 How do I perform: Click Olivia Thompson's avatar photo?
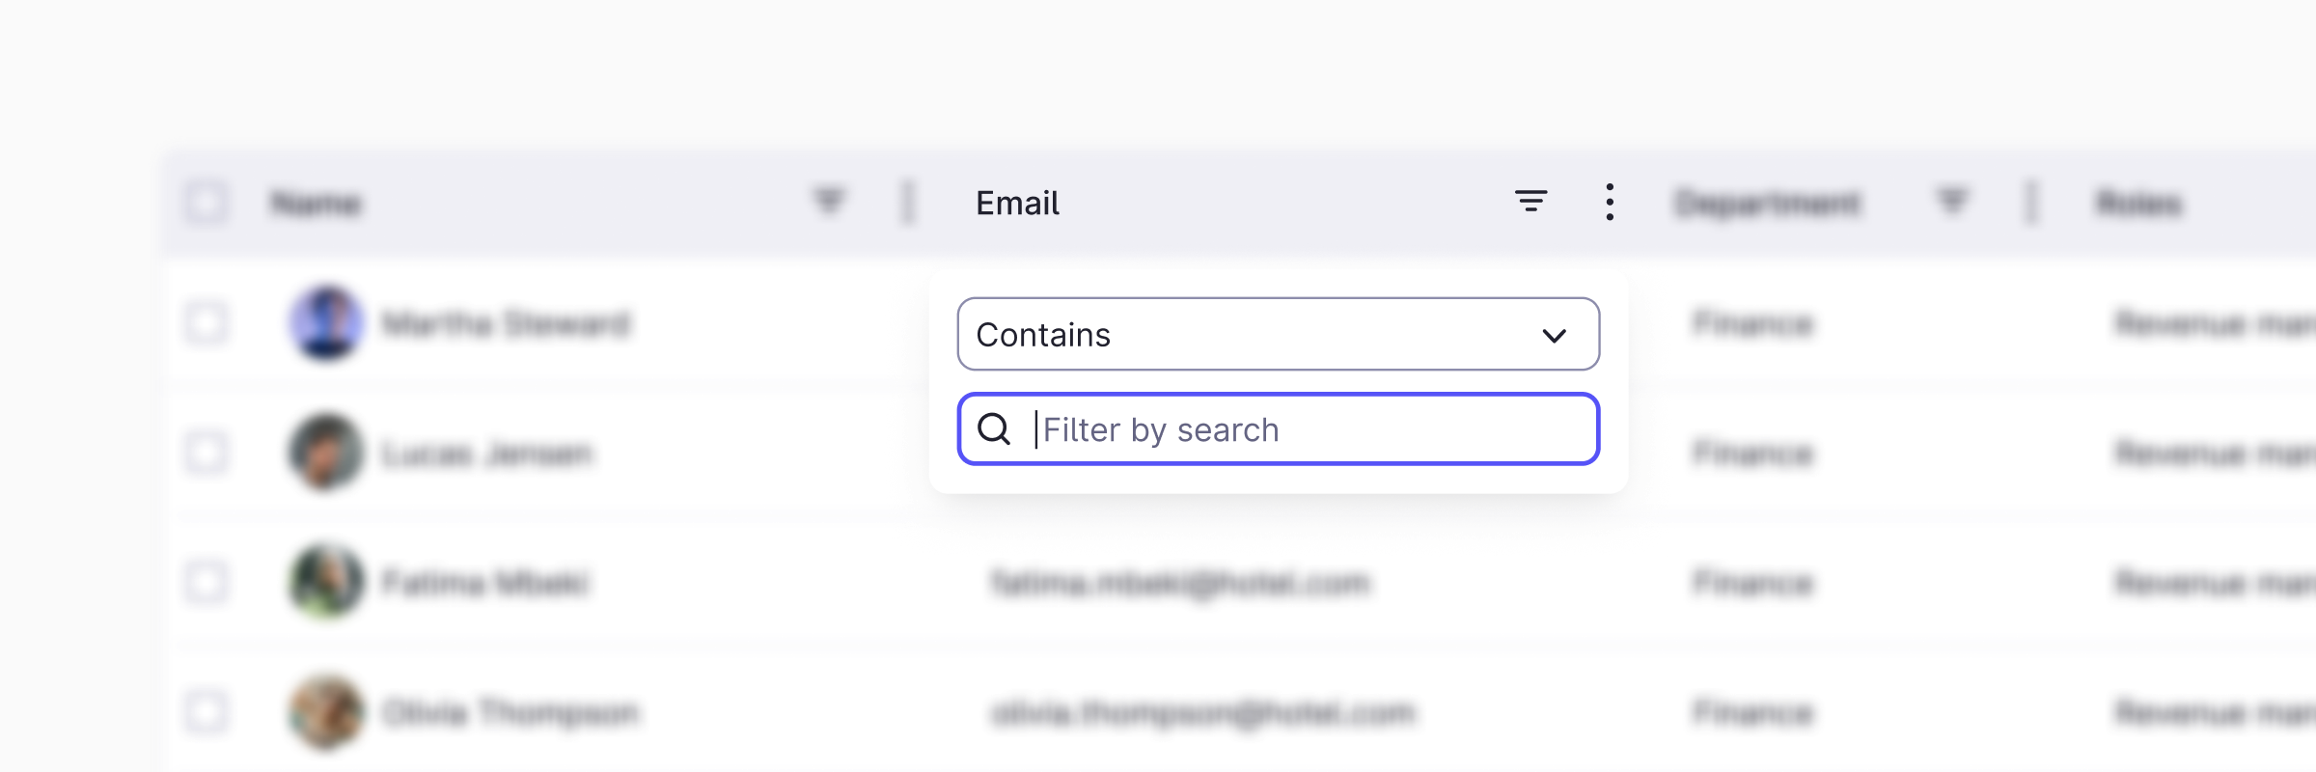[326, 712]
